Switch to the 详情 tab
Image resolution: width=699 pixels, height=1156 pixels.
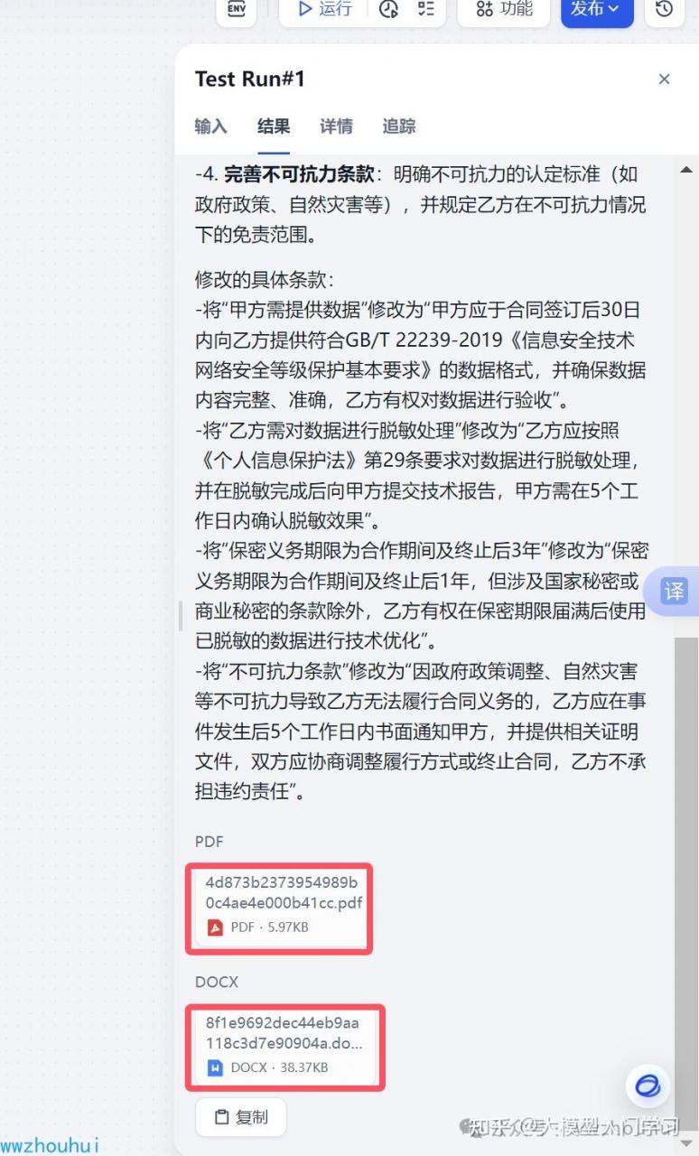coord(336,126)
